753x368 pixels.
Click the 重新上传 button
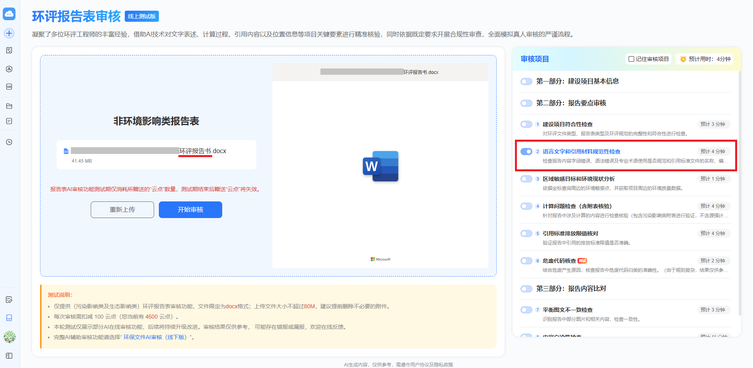122,210
